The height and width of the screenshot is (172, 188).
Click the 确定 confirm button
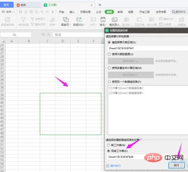176,165
